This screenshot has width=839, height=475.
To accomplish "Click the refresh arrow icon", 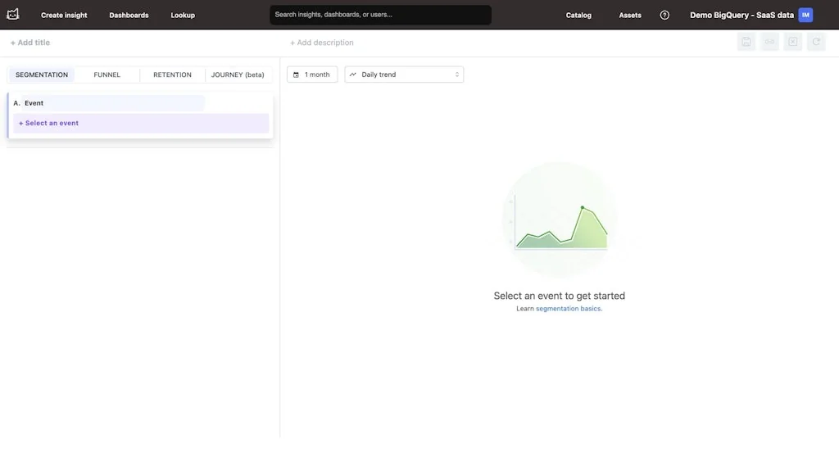I will [815, 42].
